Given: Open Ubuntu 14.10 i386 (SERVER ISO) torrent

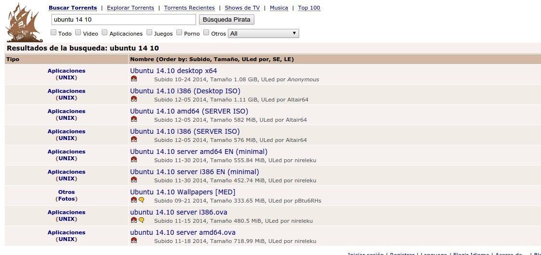Looking at the screenshot, I should [x=185, y=131].
